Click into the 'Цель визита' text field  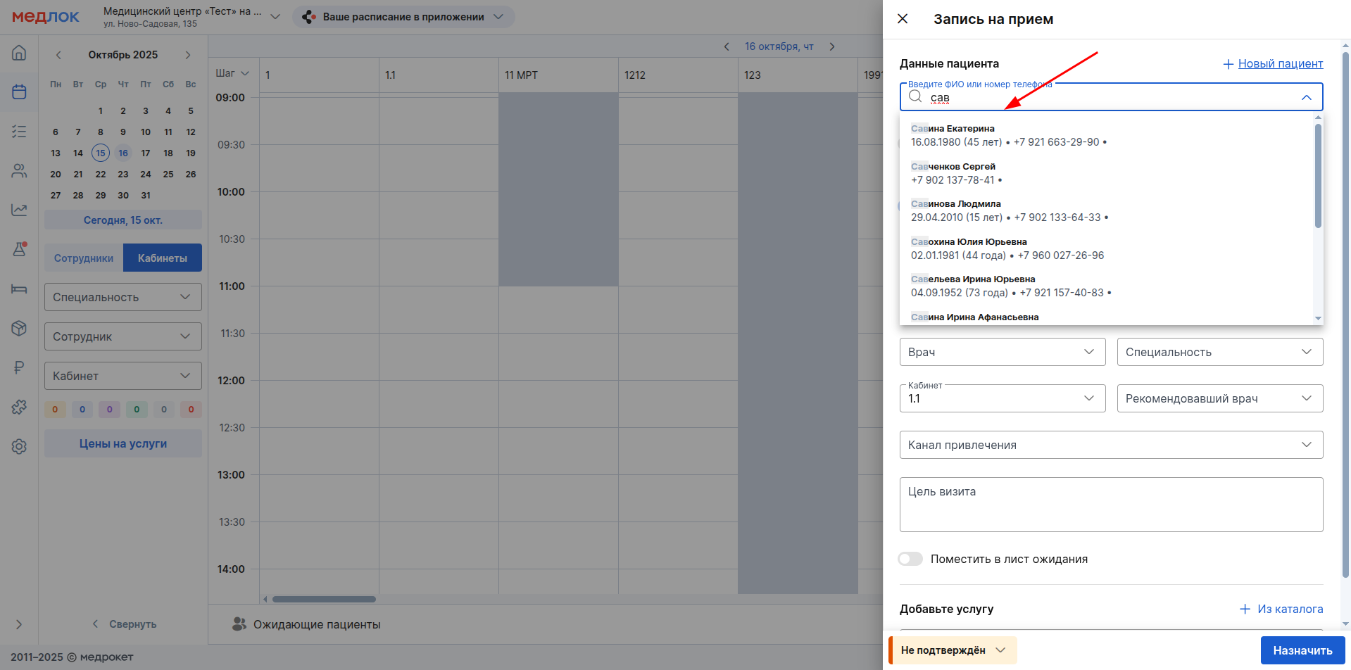(x=1110, y=505)
